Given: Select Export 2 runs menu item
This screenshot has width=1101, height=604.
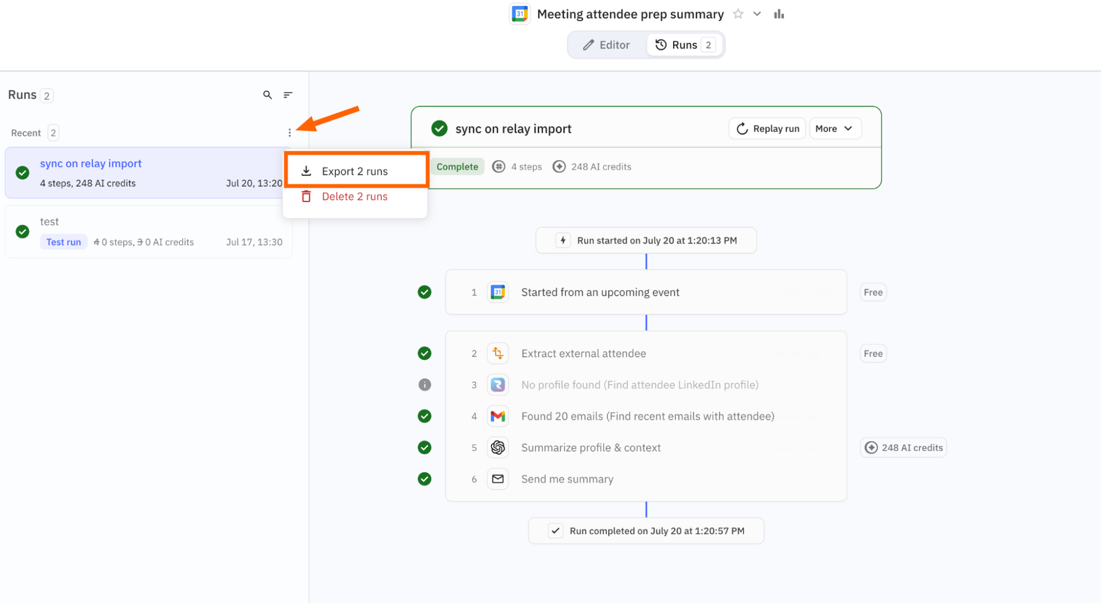Looking at the screenshot, I should pos(356,171).
